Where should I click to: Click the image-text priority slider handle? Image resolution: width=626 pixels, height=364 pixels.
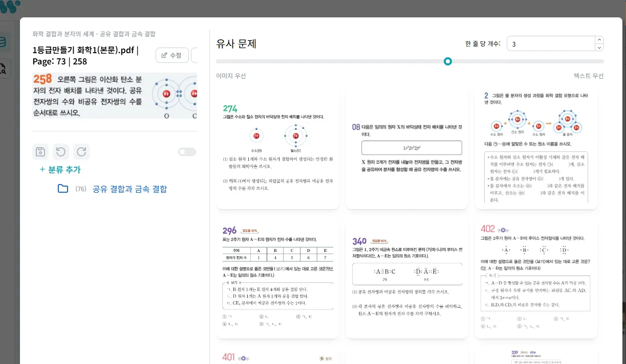[448, 61]
